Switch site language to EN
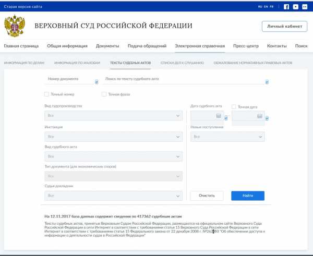The image size is (313, 256). (x=266, y=7)
